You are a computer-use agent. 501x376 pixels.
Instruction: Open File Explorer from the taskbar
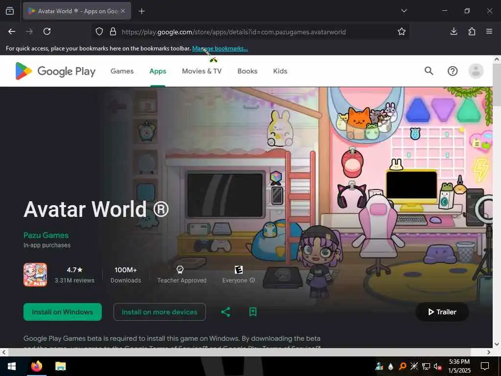click(x=60, y=366)
